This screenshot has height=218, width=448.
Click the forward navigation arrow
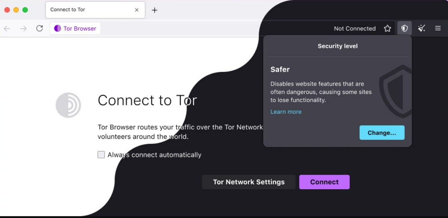[23, 28]
